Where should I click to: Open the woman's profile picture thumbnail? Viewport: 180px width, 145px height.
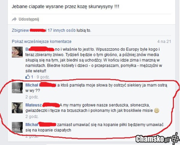17,52
